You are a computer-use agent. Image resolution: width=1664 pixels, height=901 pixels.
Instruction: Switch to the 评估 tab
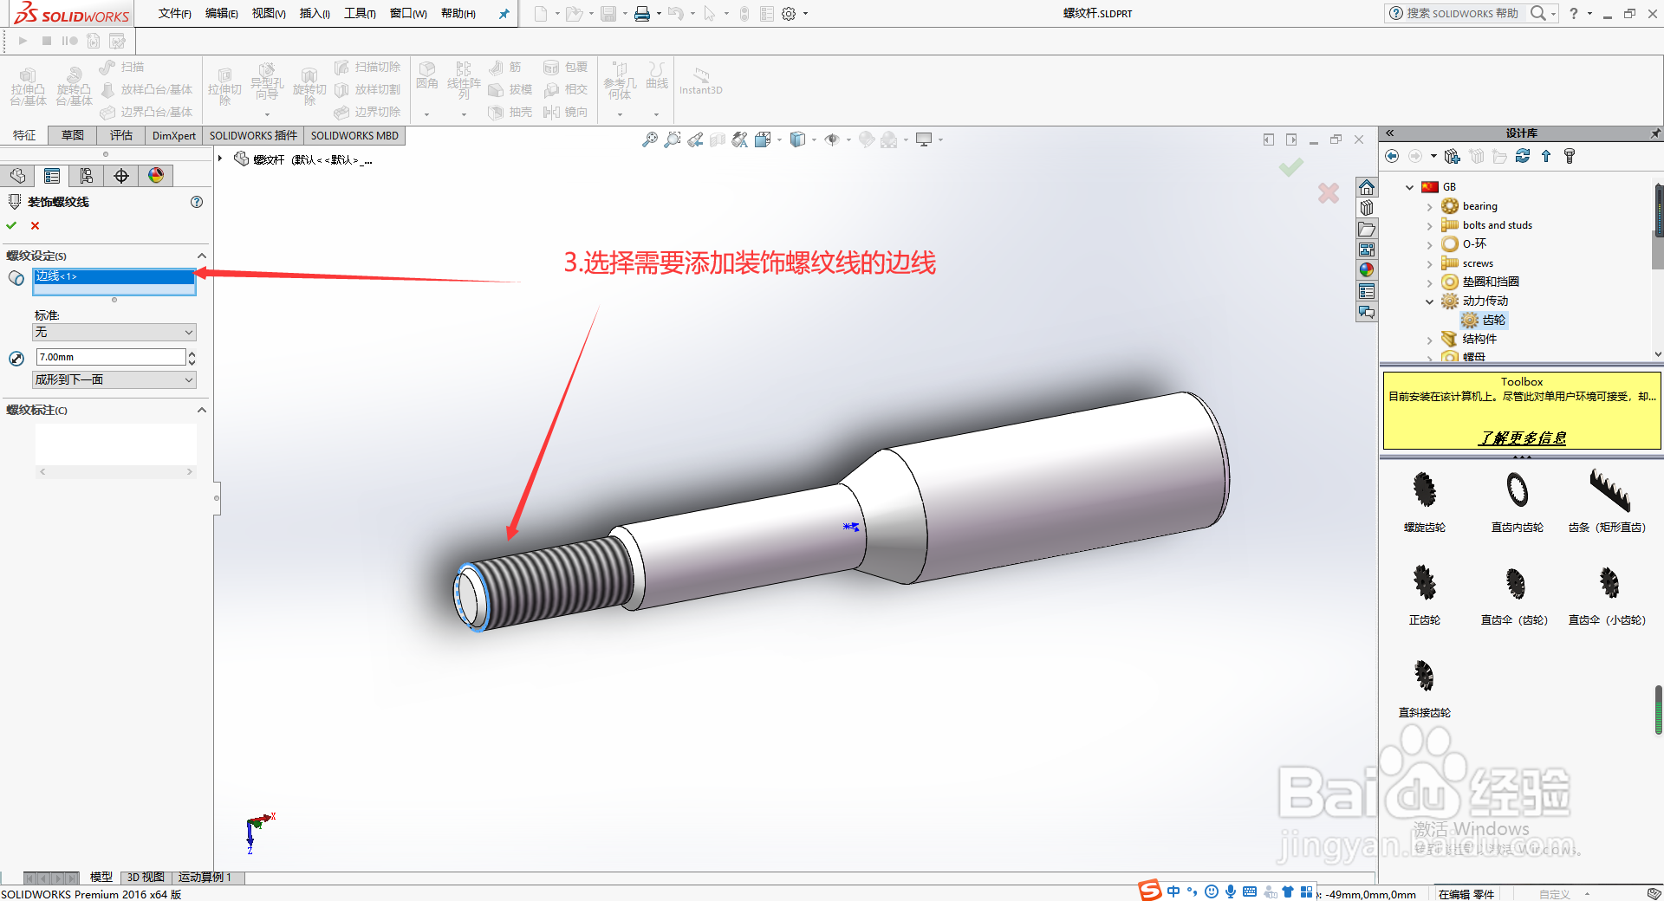pyautogui.click(x=121, y=135)
